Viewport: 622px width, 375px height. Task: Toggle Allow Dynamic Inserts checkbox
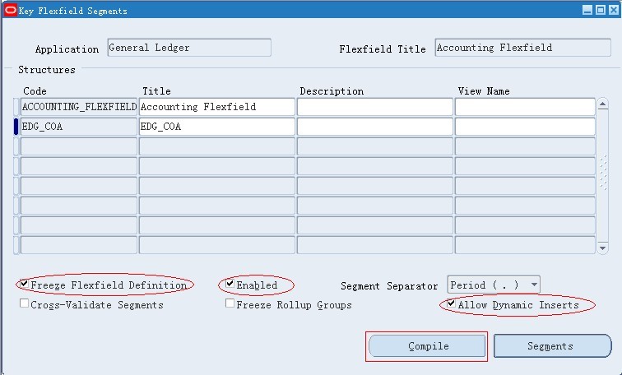[452, 304]
